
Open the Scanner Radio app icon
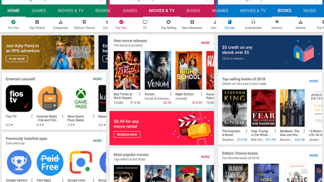click(x=50, y=98)
